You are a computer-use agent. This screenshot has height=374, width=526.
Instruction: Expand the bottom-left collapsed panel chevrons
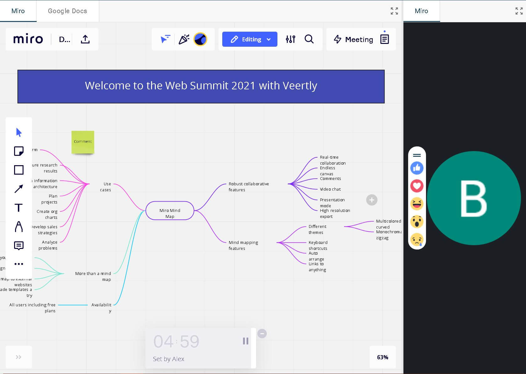pyautogui.click(x=18, y=357)
